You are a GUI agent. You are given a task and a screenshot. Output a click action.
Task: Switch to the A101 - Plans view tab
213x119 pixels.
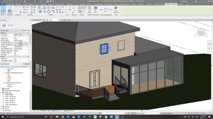click(x=67, y=20)
